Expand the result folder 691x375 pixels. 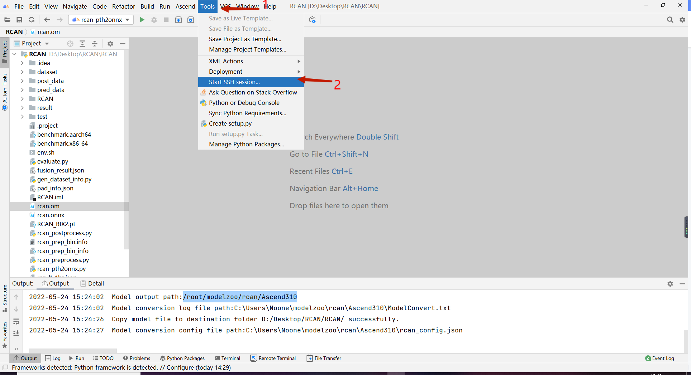pyautogui.click(x=22, y=108)
